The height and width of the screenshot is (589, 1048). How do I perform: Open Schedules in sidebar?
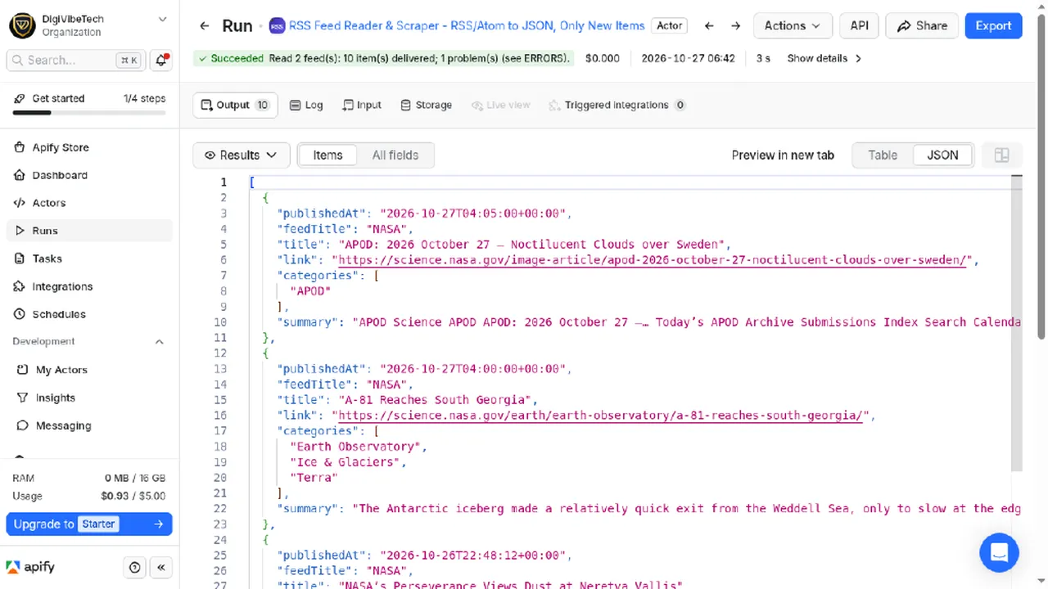[90, 314]
